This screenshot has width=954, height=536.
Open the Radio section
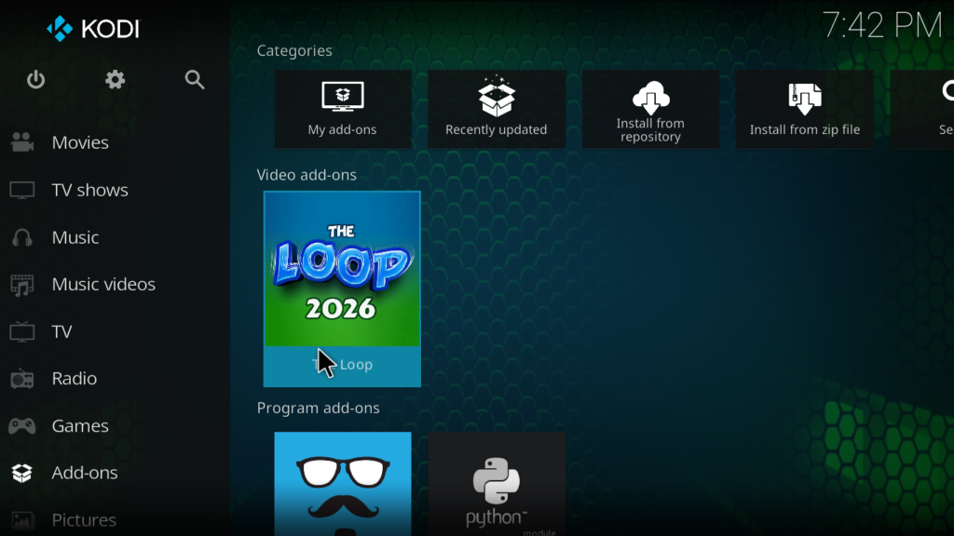[74, 379]
